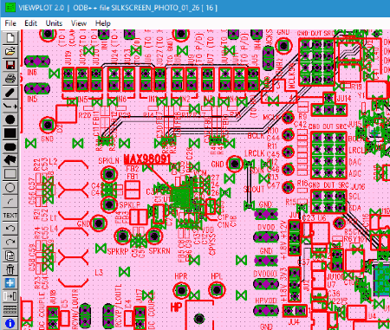
Task: Choose the TEXT tool
Action: 10,215
